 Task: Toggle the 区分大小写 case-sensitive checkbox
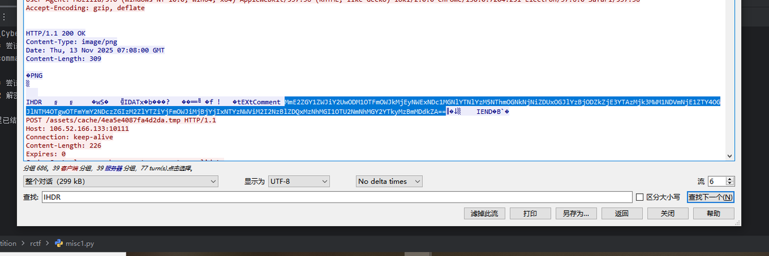(x=640, y=197)
